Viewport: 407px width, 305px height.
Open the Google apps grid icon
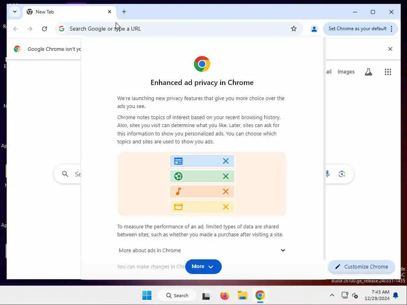tap(388, 72)
